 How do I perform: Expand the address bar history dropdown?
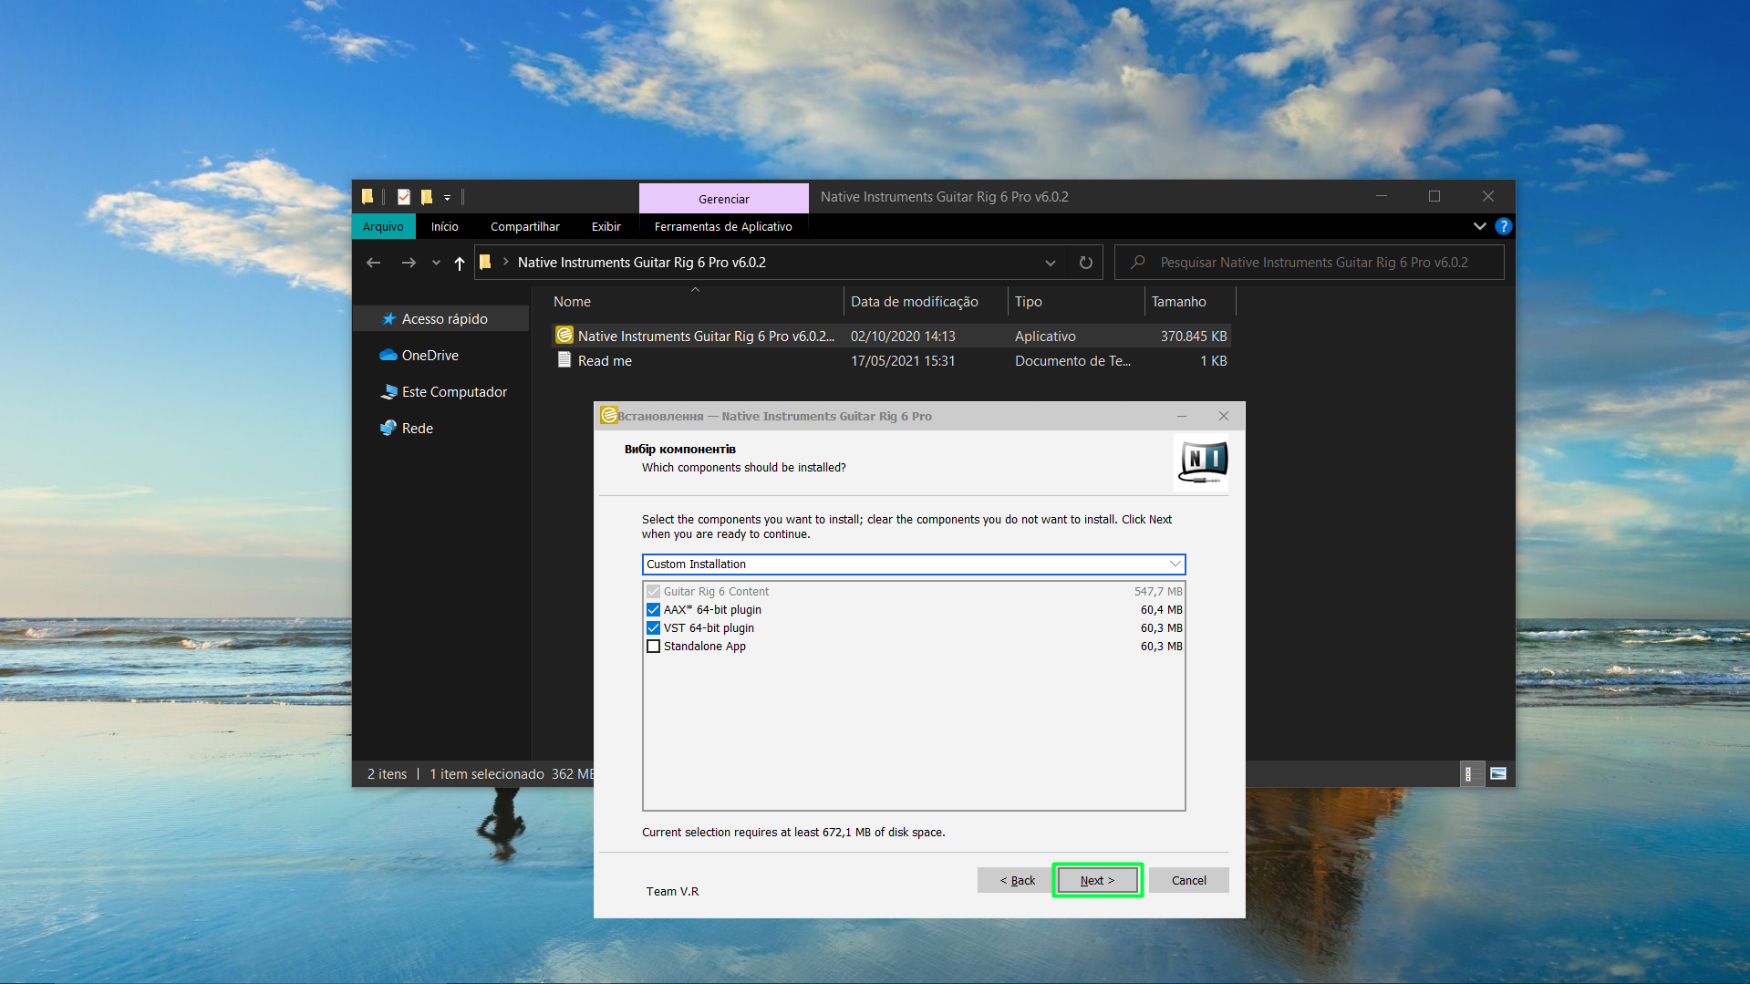(1051, 263)
